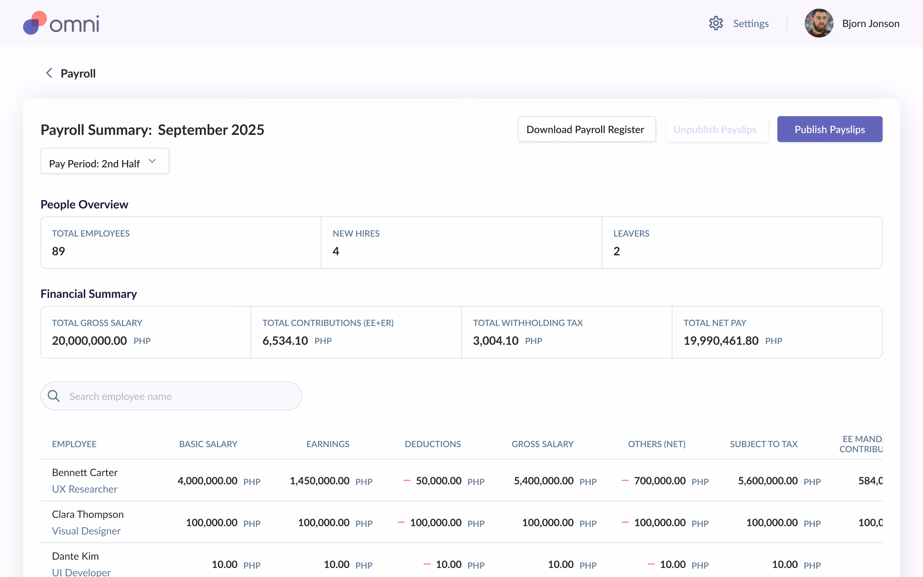Click Bjorn Jonson's profile avatar
The width and height of the screenshot is (923, 577).
(818, 23)
